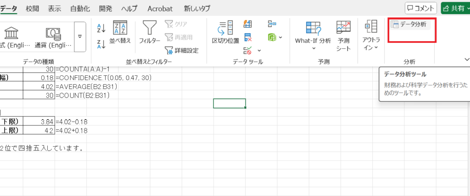The image size is (470, 196).
Task: Click the 共有 share button
Action: 455,8
